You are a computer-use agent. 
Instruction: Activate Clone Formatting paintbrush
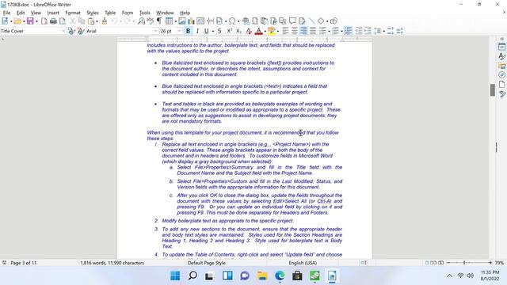click(x=104, y=21)
